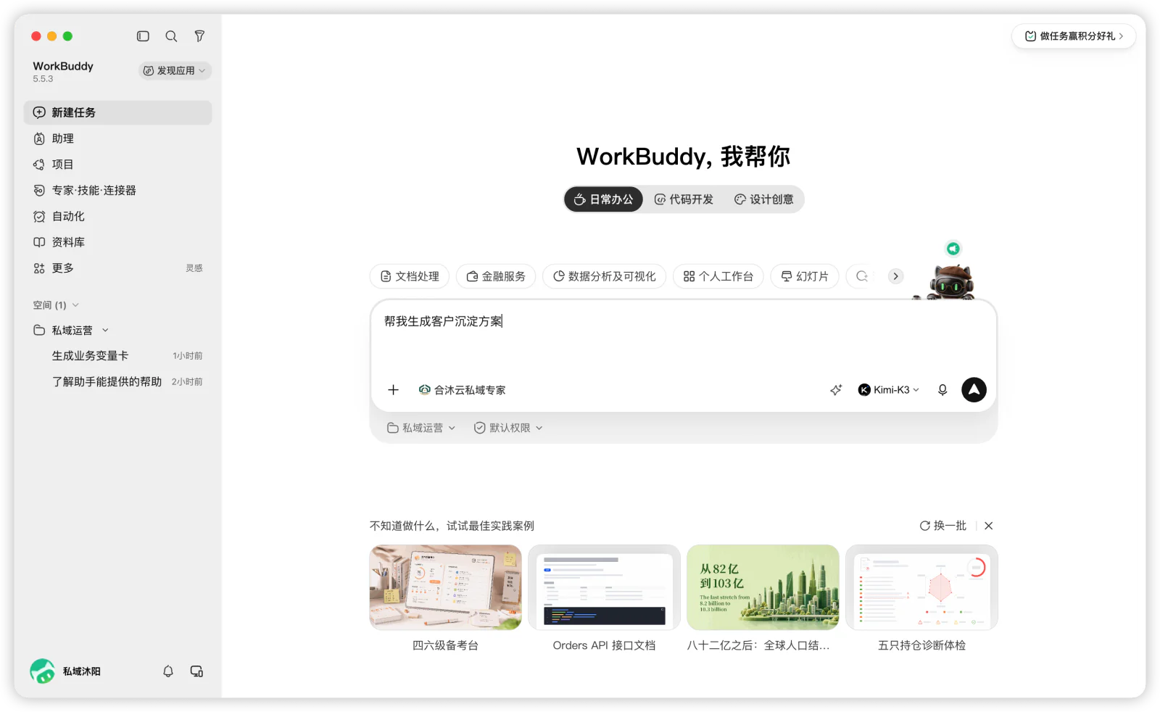Image resolution: width=1160 pixels, height=712 pixels.
Task: Send the message with the arrow button
Action: point(974,390)
